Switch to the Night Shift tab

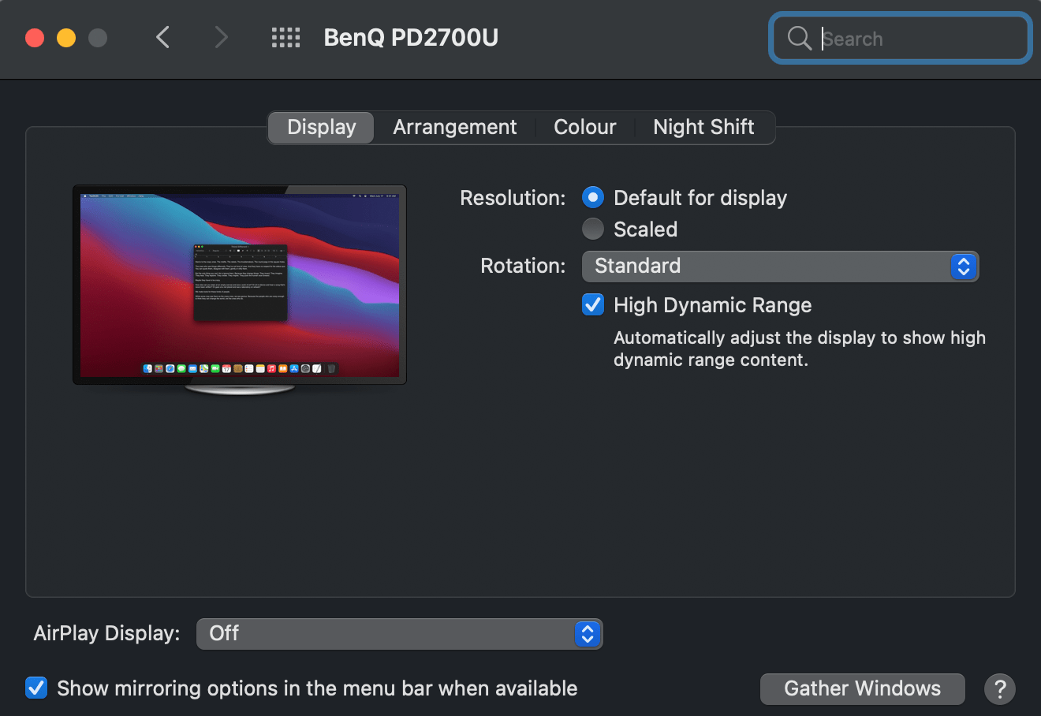[x=703, y=127]
